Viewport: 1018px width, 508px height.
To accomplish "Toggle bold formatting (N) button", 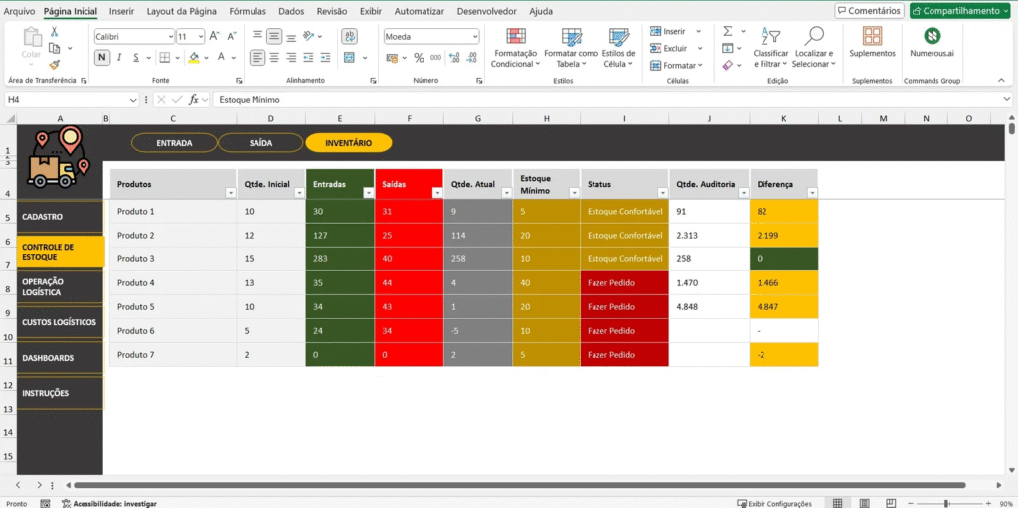I will point(102,58).
